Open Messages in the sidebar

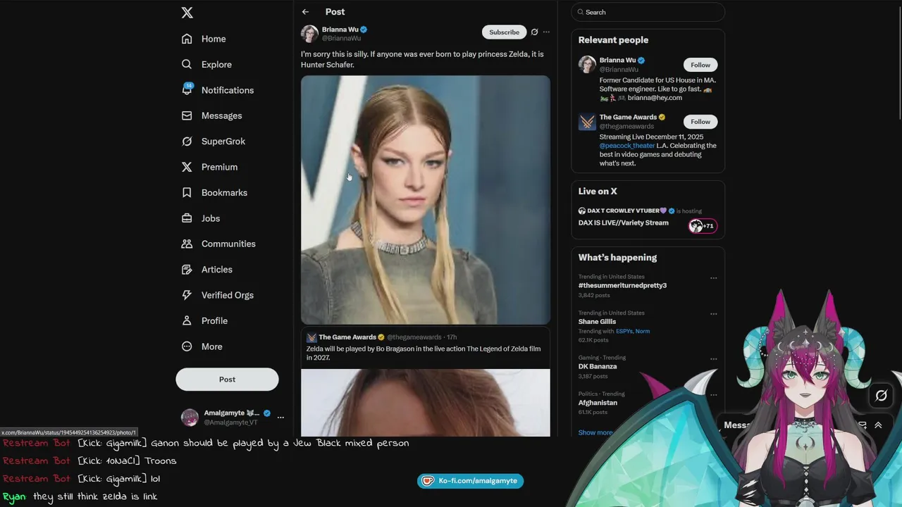pyautogui.click(x=211, y=115)
